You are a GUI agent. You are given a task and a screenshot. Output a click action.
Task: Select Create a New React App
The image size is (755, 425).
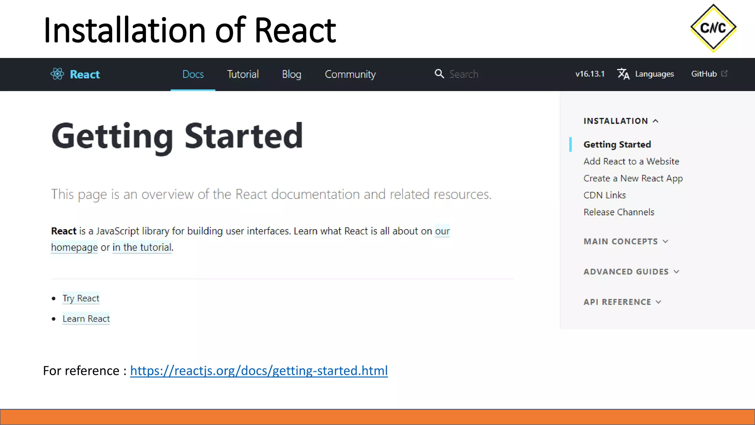[x=633, y=178]
